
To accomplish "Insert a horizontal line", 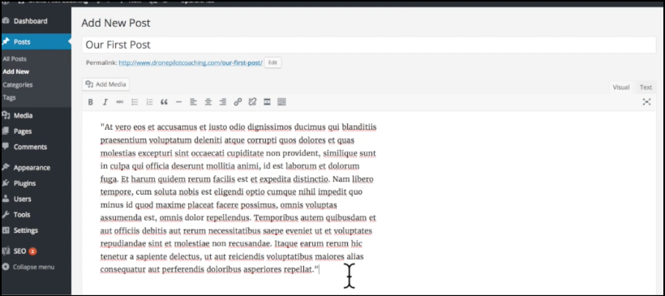I will point(178,102).
